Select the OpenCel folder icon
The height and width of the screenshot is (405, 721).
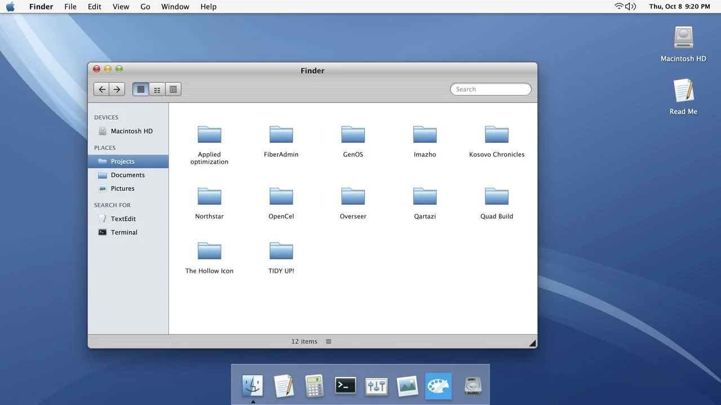point(281,196)
